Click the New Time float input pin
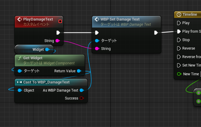The width and height of the screenshot is (201, 127). point(179,74)
